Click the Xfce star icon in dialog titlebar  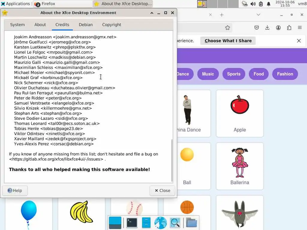pos(5,13)
